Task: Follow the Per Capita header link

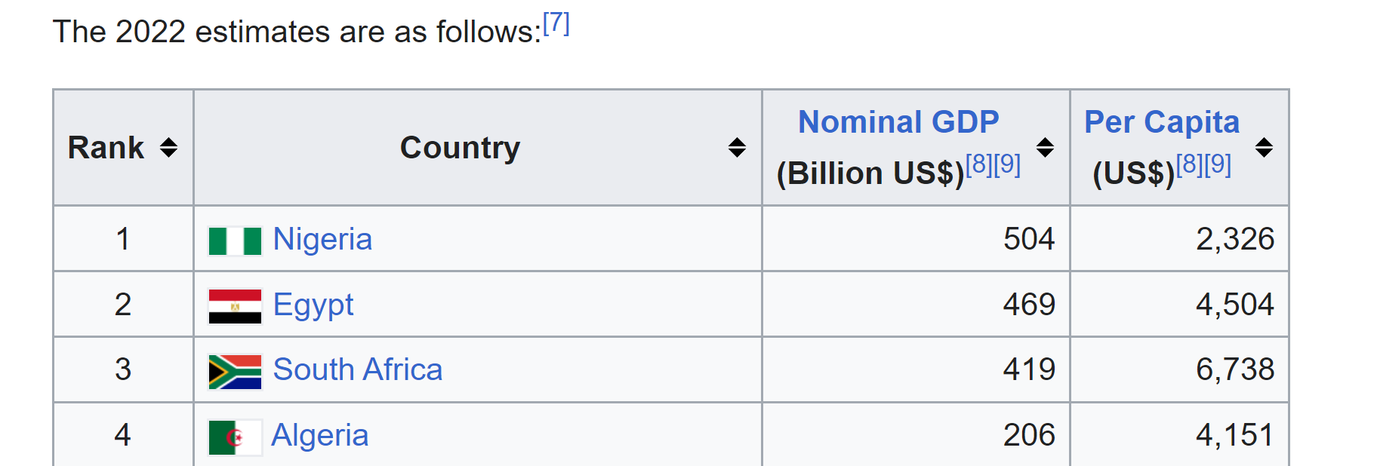Action: [1162, 122]
